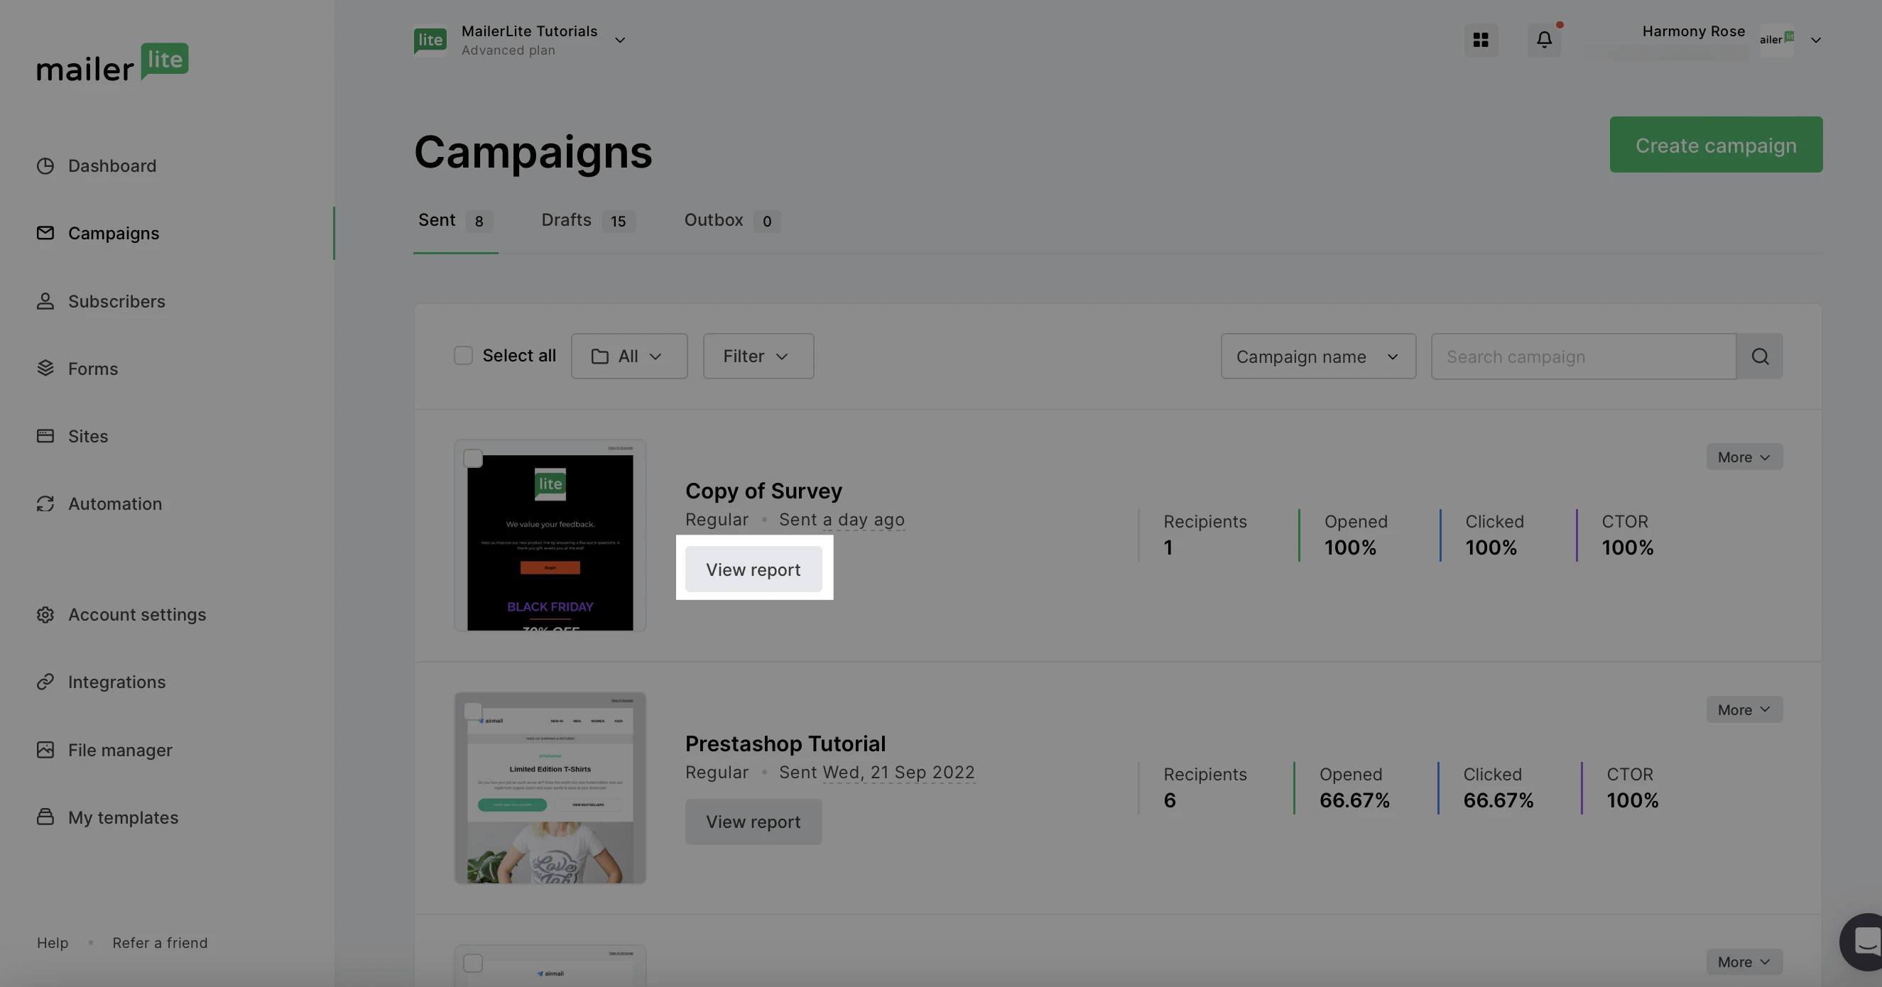This screenshot has width=1882, height=987.
Task: Check the Prestashop Tutorial campaign checkbox
Action: point(473,711)
